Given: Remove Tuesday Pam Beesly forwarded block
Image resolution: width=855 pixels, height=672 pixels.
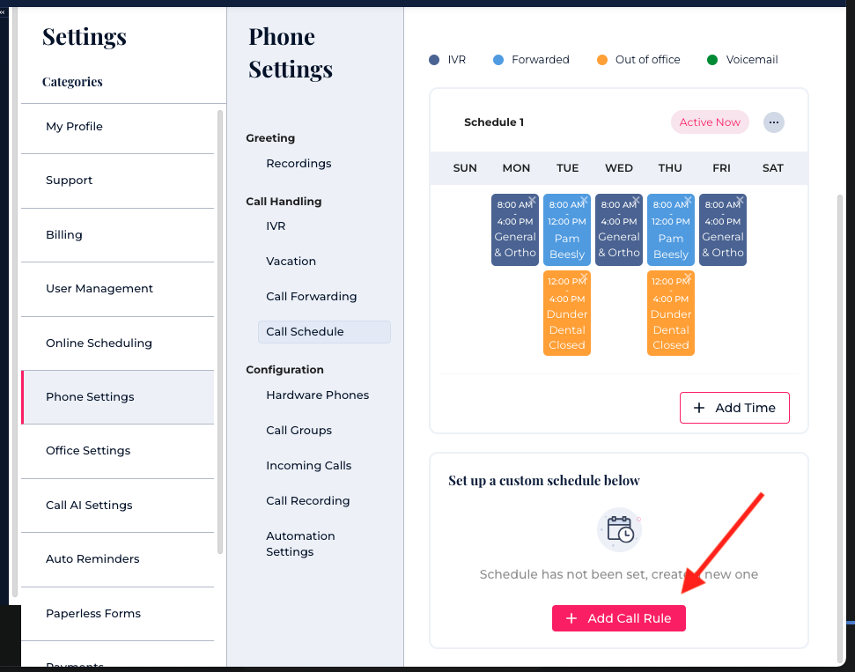Looking at the screenshot, I should 584,200.
